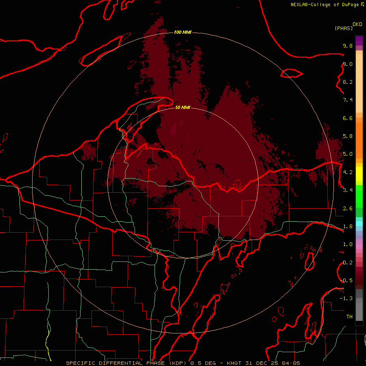Click the 1.0 scale value

tap(348, 244)
